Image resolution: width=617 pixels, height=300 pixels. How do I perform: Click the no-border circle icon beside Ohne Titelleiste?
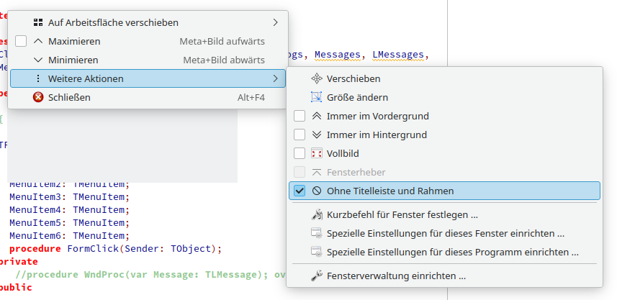(x=316, y=191)
